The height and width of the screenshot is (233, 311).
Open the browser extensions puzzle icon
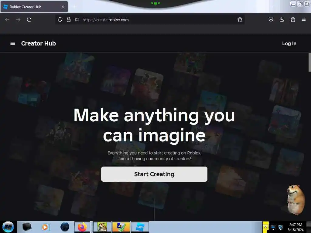tap(293, 19)
